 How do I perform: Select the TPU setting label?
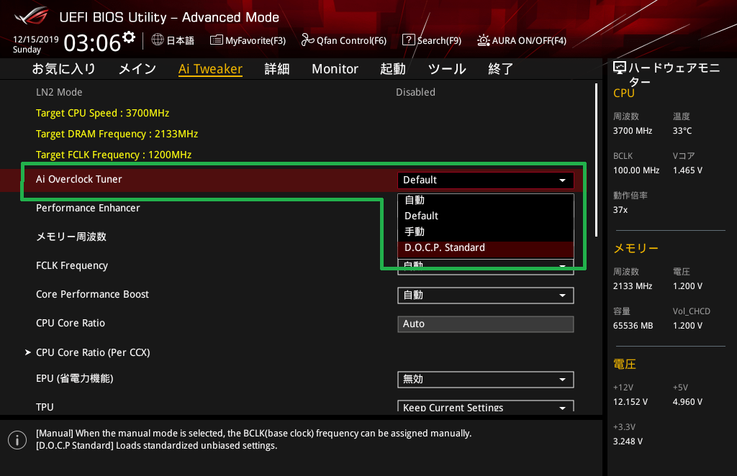[45, 407]
